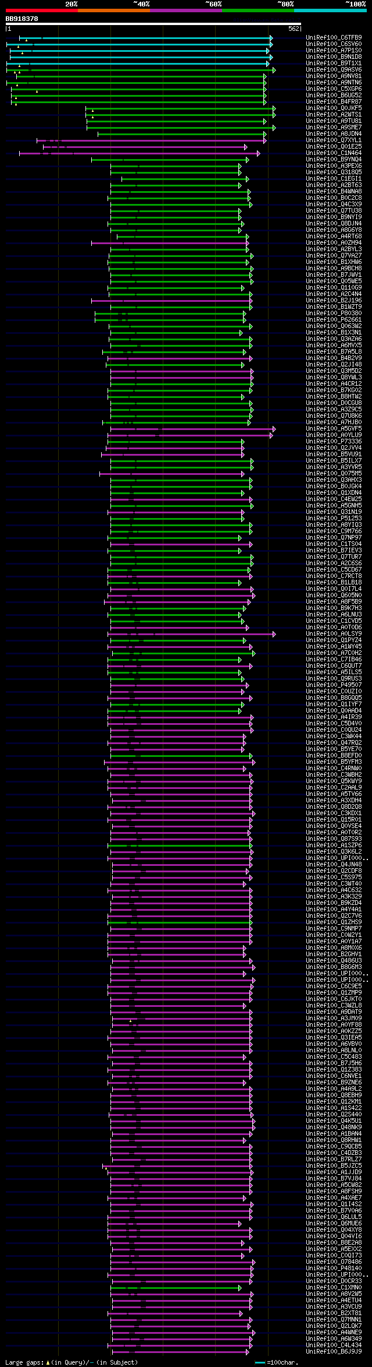Click the query label BB918378

[x=22, y=19]
